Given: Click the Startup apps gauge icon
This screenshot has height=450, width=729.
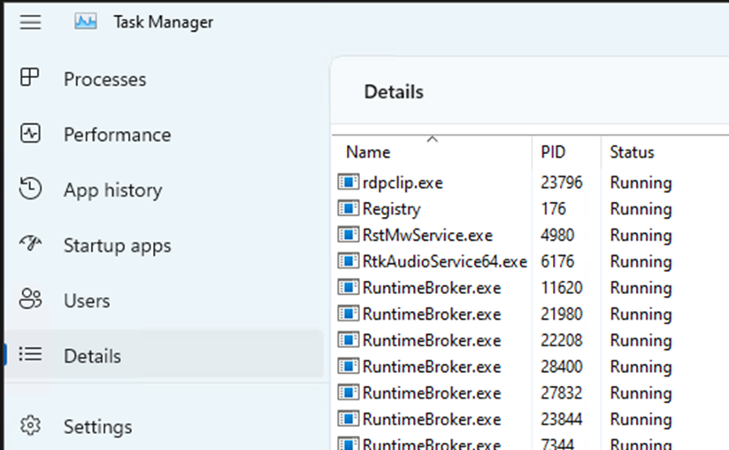Looking at the screenshot, I should [x=31, y=245].
